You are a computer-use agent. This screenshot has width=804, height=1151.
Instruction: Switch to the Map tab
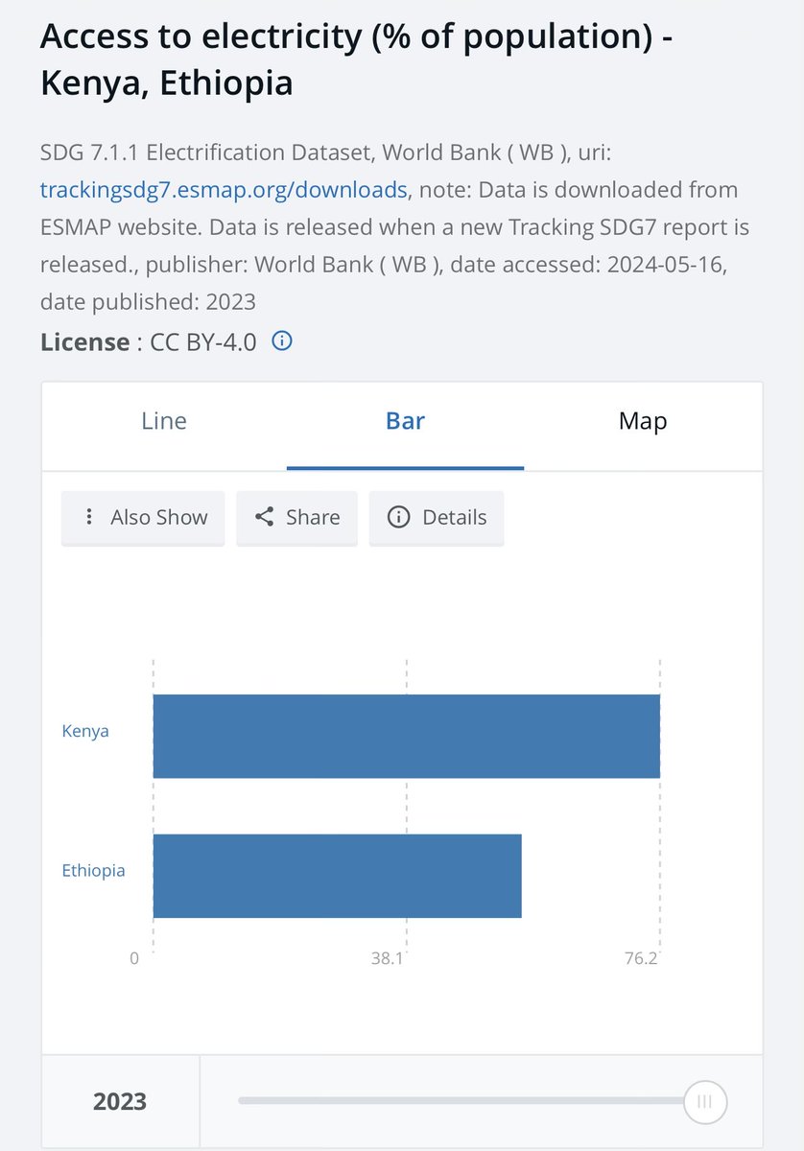[x=643, y=421]
